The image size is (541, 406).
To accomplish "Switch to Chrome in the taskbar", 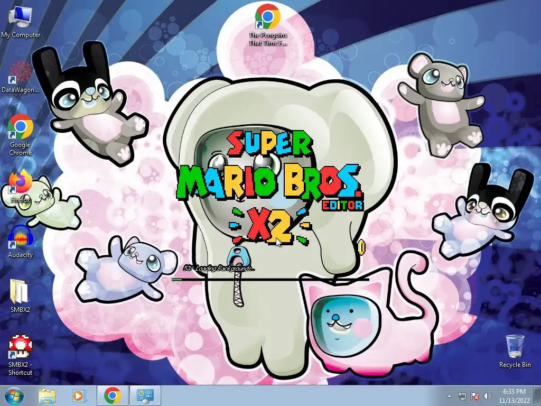I will point(112,395).
